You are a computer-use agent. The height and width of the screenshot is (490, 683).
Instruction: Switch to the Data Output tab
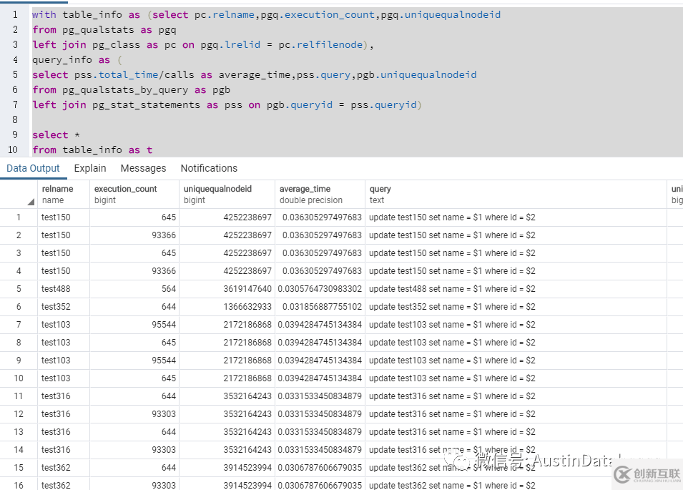[x=33, y=168]
